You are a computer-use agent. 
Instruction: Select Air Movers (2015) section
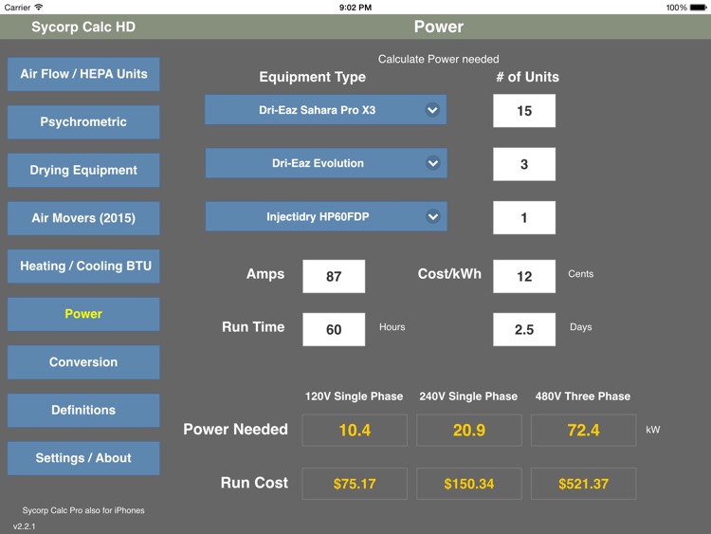(83, 218)
